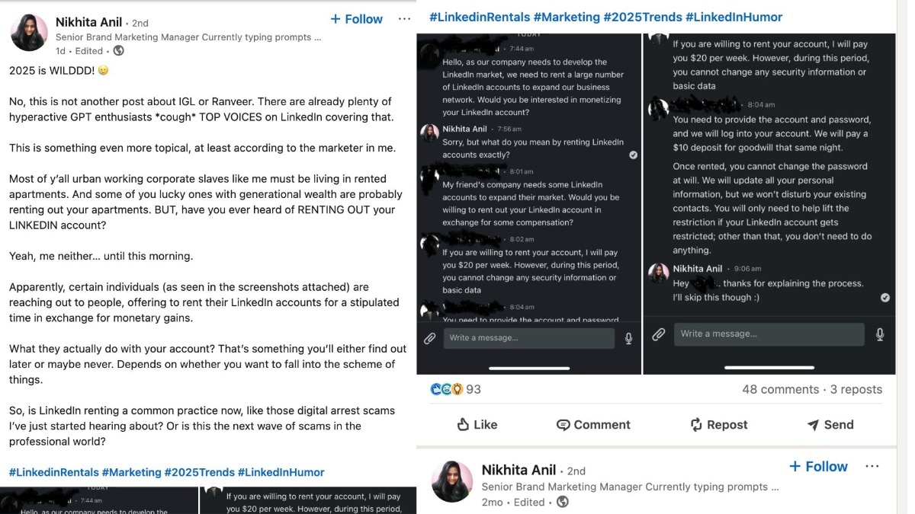Click the globe visibility icon beside '1d Edited'

(117, 51)
